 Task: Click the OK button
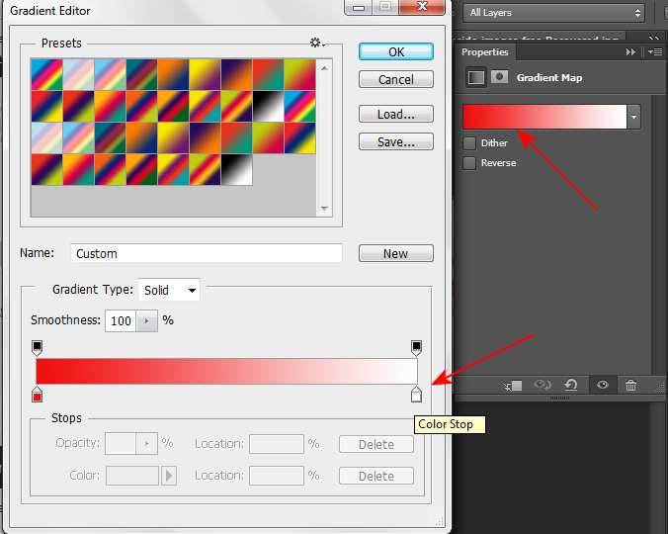pos(395,51)
